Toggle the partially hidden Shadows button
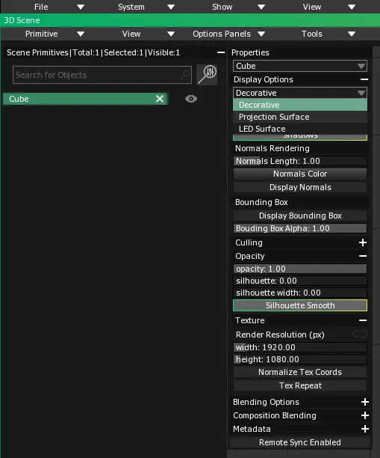Viewport: 380px width, 458px height. tap(300, 137)
